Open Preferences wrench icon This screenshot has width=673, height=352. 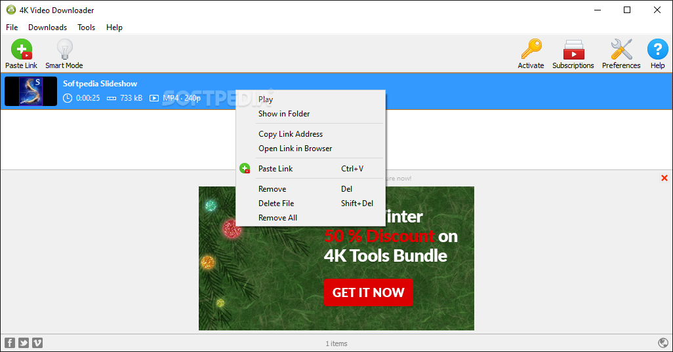pyautogui.click(x=621, y=49)
